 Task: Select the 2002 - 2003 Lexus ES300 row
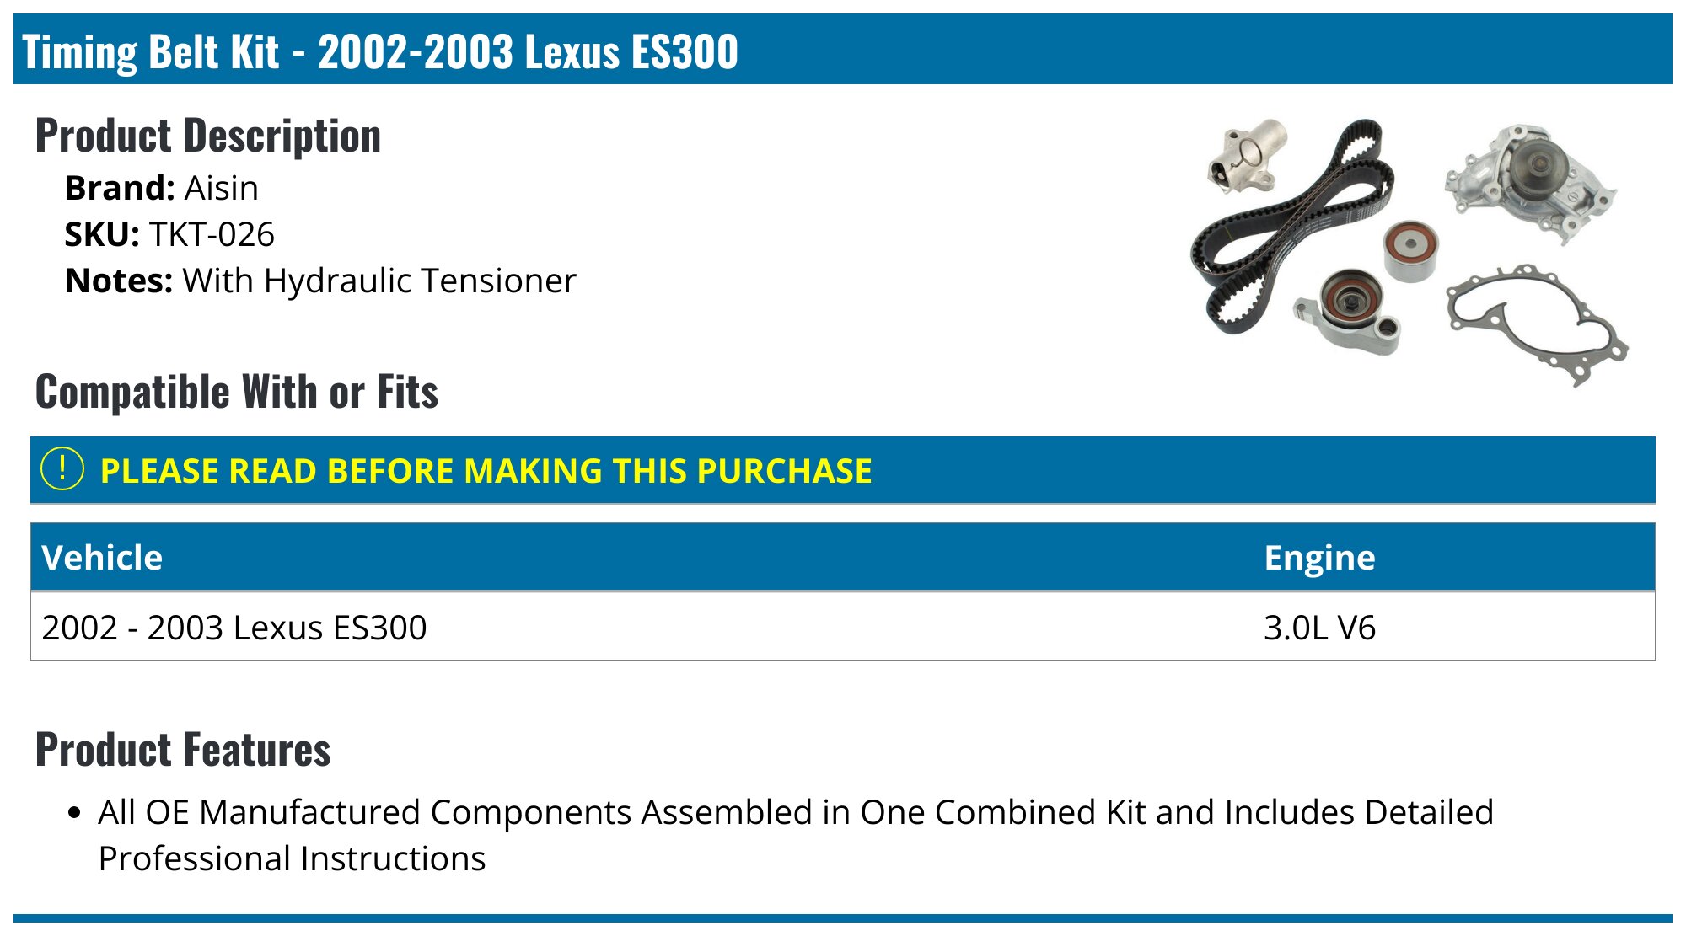click(234, 628)
